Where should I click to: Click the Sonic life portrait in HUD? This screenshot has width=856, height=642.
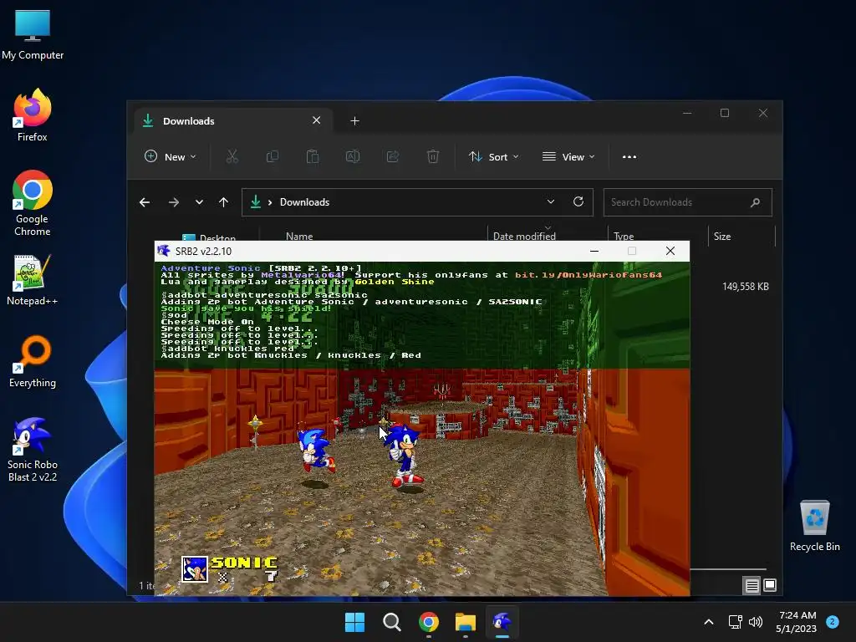(x=194, y=568)
